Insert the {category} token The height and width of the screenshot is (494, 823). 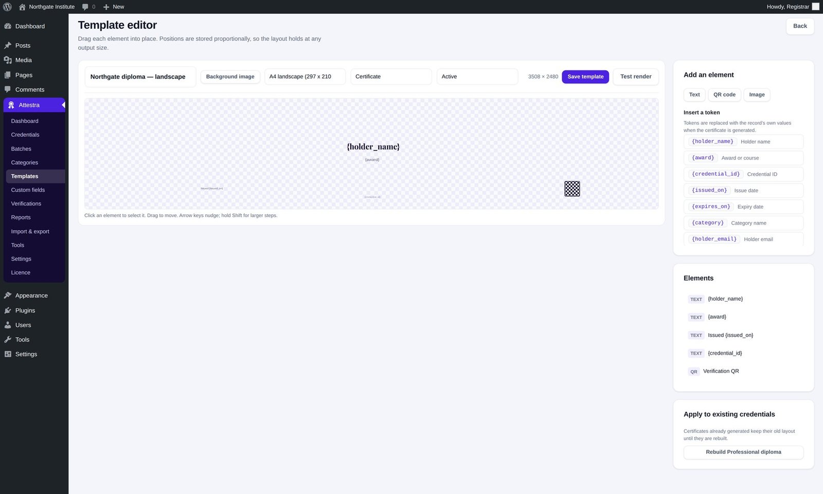pos(743,223)
